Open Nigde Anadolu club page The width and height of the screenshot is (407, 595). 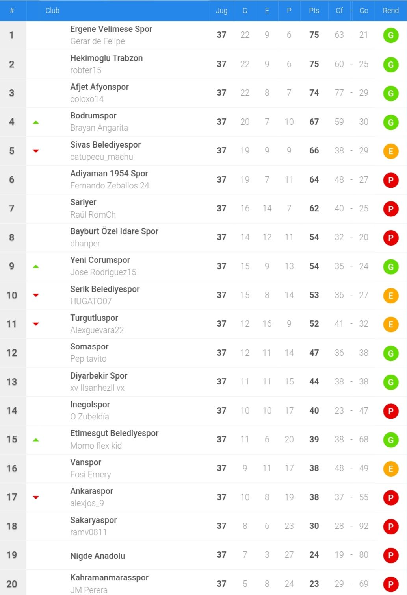[x=97, y=556]
